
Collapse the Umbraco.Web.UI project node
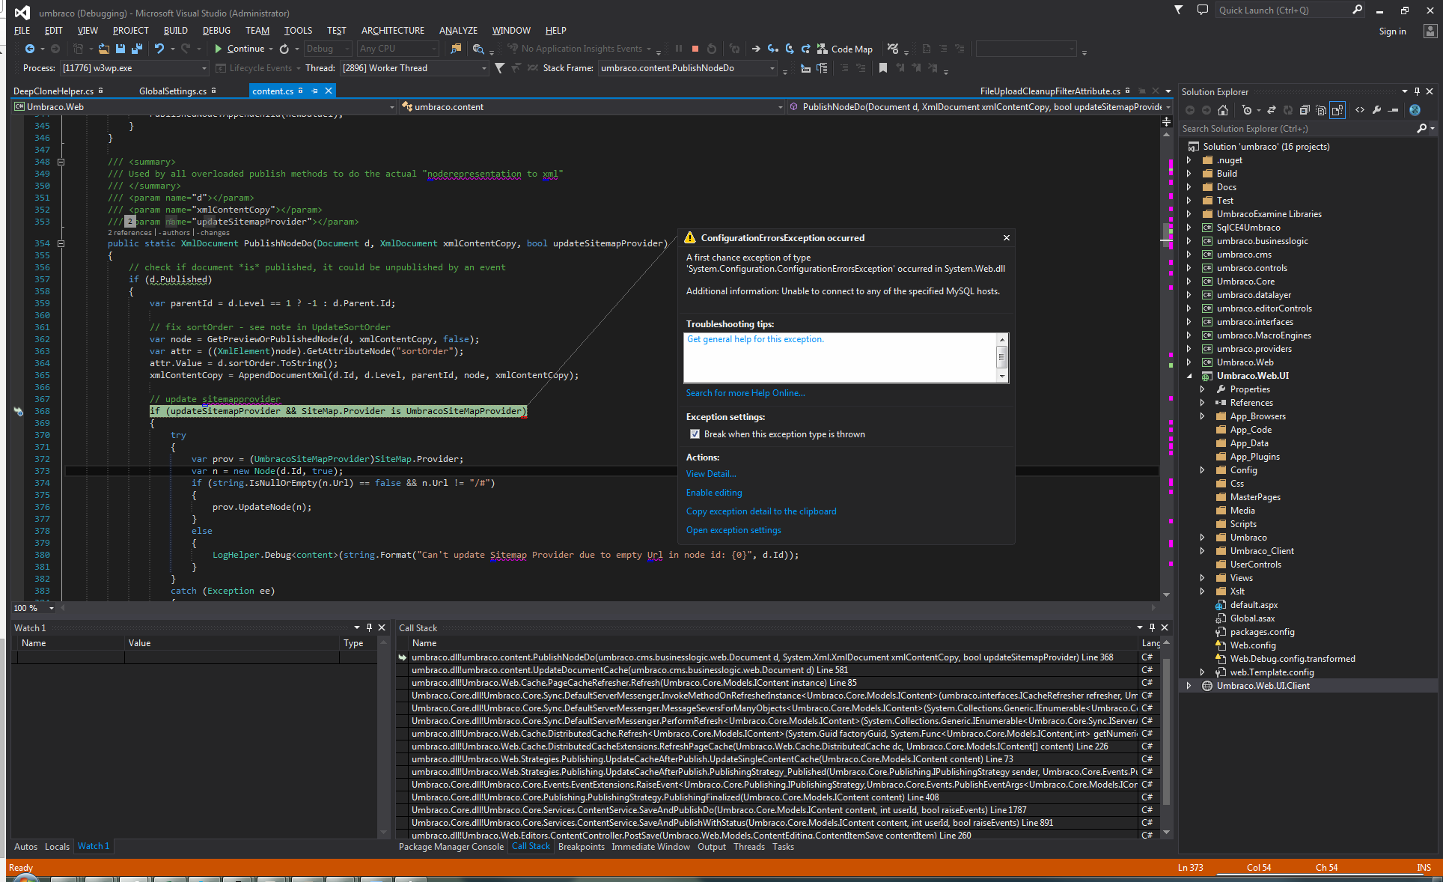1189,376
